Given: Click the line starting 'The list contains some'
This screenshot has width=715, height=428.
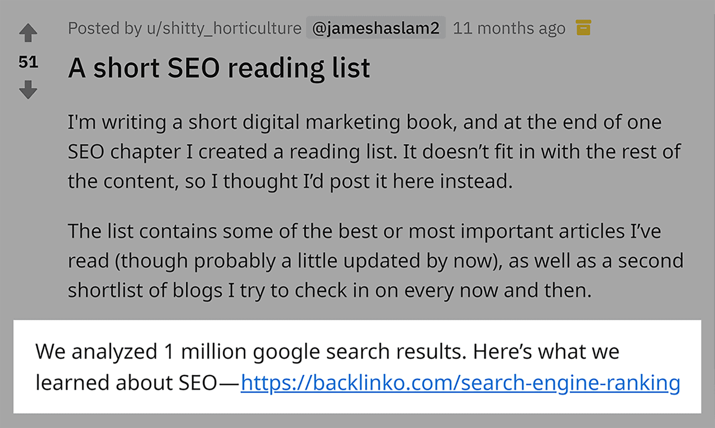Looking at the screenshot, I should pos(364,231).
